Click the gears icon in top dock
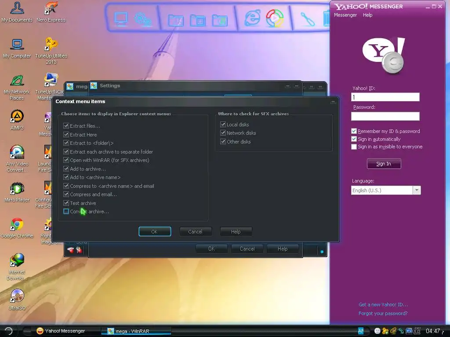 [143, 19]
